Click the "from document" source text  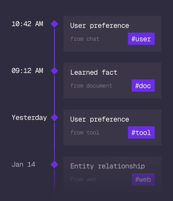(x=91, y=86)
